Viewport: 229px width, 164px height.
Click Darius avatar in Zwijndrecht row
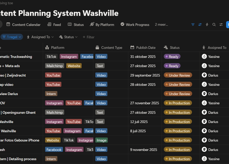[204, 75]
